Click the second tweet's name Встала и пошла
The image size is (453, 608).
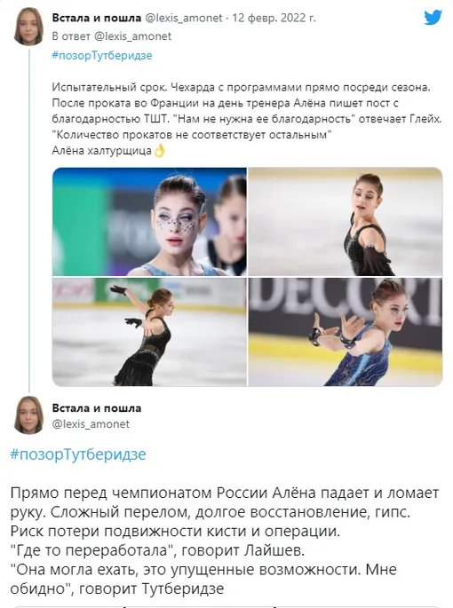tap(96, 408)
